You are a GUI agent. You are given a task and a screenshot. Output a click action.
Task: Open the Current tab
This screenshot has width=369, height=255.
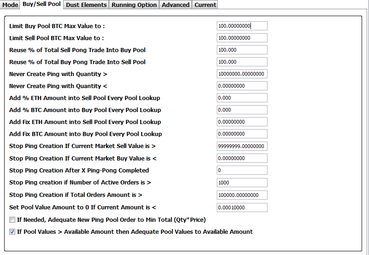(x=205, y=5)
